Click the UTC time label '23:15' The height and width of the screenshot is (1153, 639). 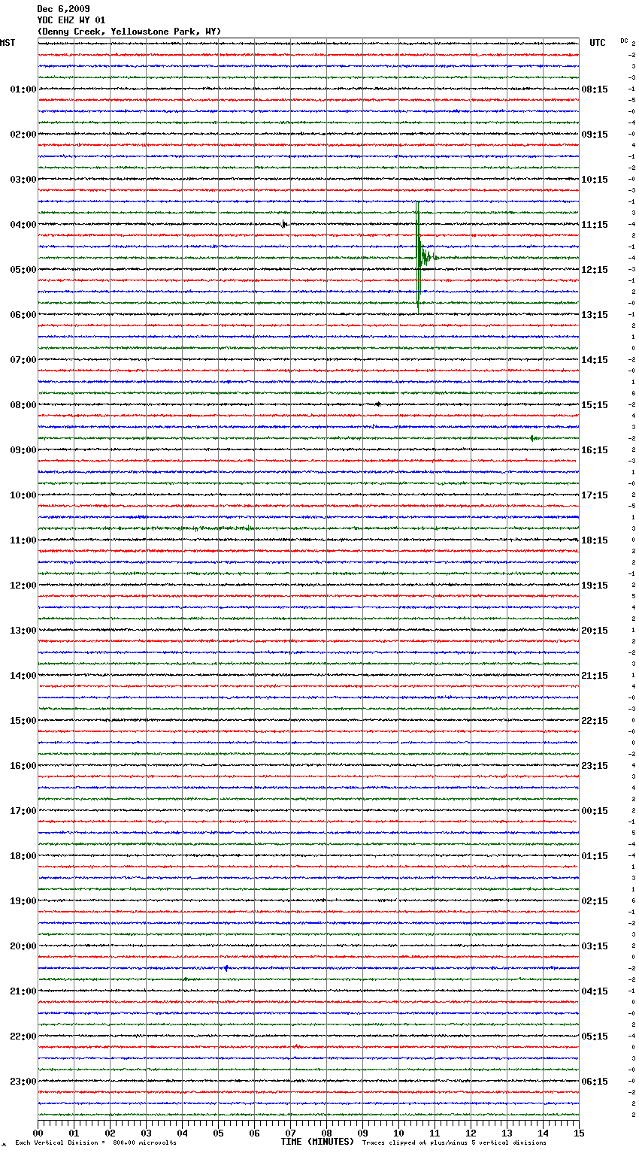595,766
